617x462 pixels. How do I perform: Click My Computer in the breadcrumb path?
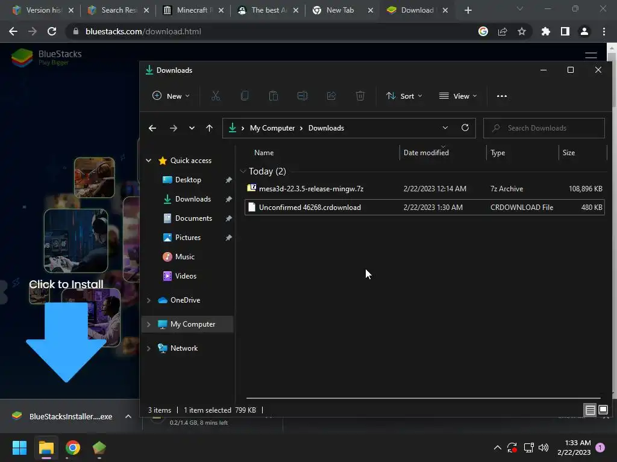click(x=272, y=128)
